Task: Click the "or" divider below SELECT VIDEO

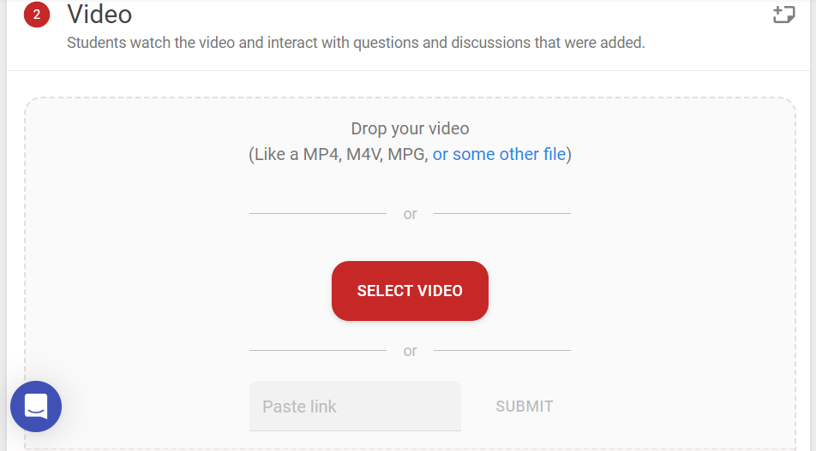Action: (x=410, y=351)
